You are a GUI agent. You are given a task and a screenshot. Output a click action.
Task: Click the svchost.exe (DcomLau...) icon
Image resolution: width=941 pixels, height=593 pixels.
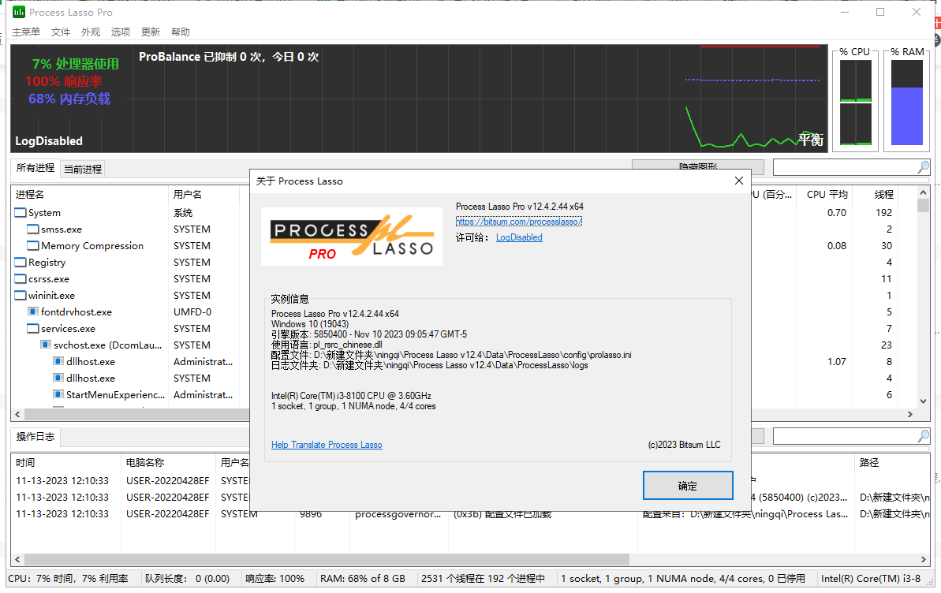point(46,345)
